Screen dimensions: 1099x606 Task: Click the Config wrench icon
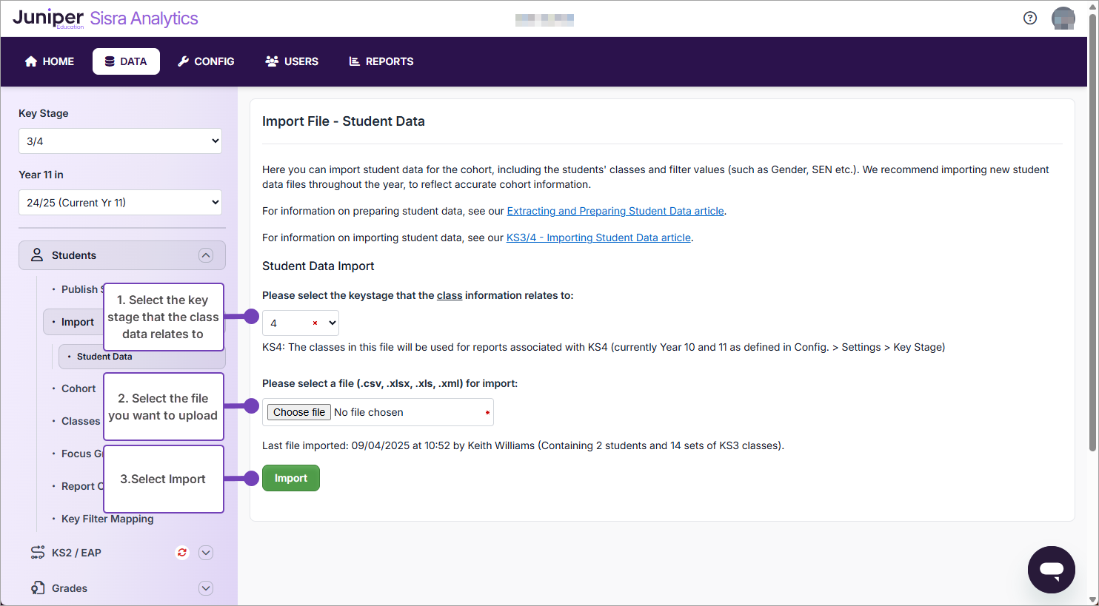point(184,61)
